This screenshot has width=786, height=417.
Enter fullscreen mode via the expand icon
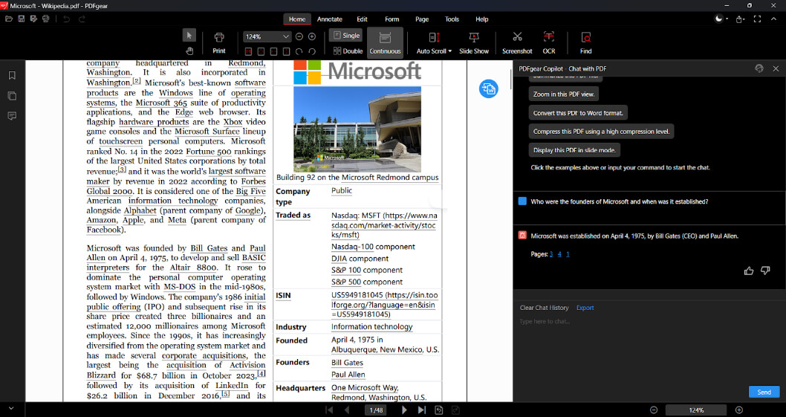(757, 19)
